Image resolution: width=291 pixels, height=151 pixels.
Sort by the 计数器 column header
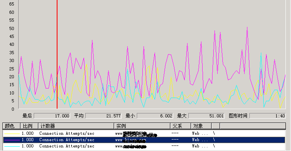[x=76, y=126]
